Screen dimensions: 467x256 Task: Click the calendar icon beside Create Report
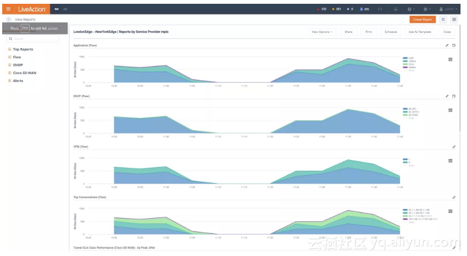(443, 19)
